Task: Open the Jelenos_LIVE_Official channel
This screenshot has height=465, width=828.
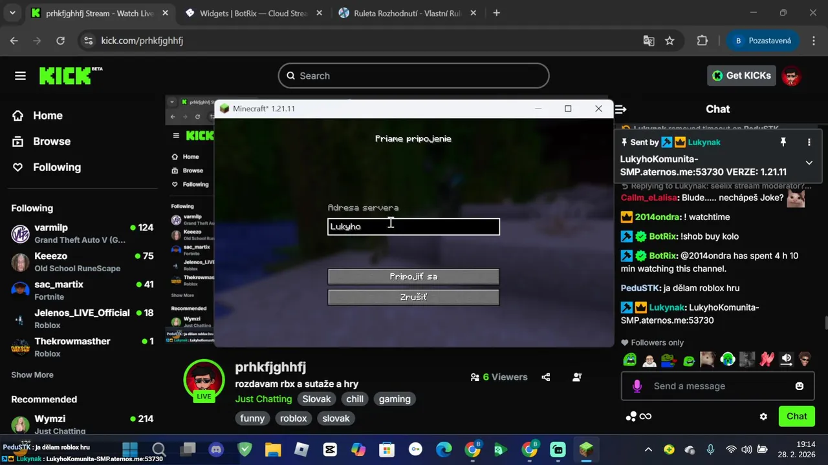Action: [x=82, y=318]
